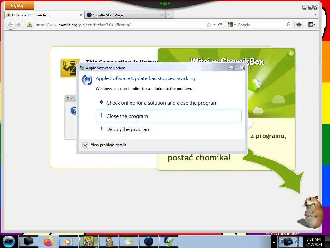330x248 pixels.
Task: Open the window with picture taskbar icon
Action: point(129,242)
